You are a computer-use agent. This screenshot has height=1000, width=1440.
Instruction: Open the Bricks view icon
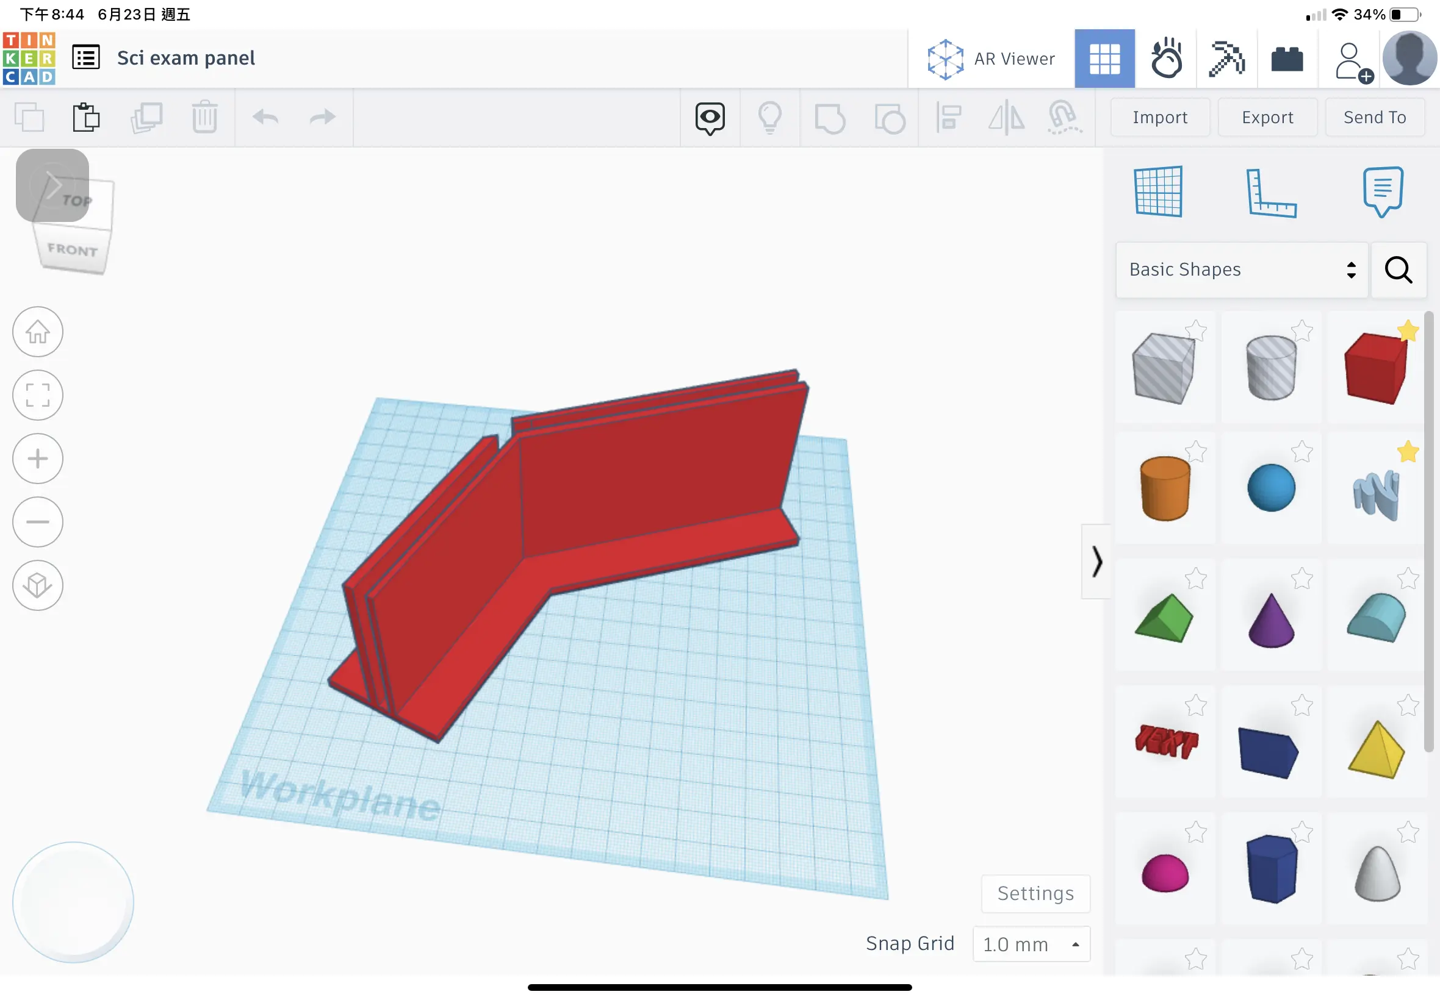[x=1286, y=59]
